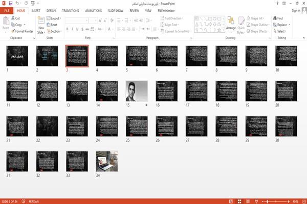Click the Text Direction button
This screenshot has height=204, width=307.
(x=172, y=18)
